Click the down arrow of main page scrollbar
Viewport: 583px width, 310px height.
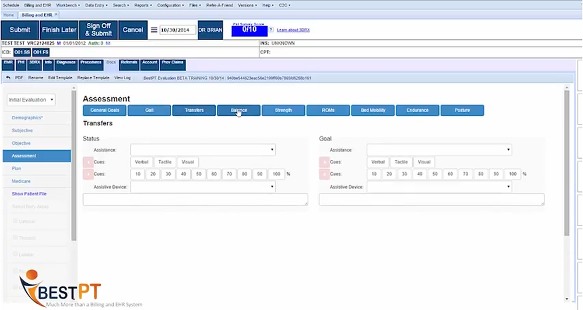pyautogui.click(x=567, y=299)
